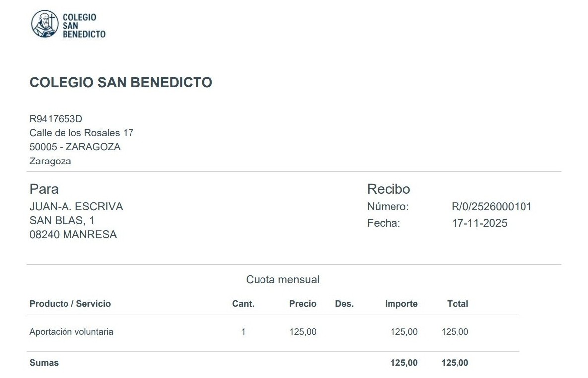The image size is (588, 378).
Task: Click the Precio column header
Action: (303, 304)
